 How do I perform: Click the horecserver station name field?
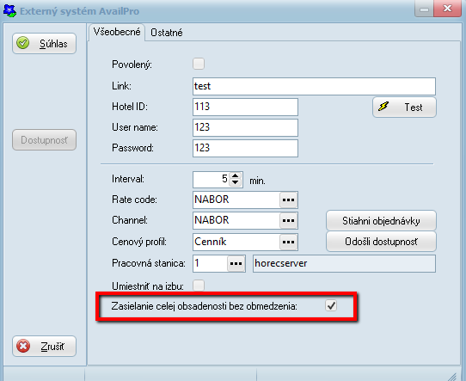point(344,263)
